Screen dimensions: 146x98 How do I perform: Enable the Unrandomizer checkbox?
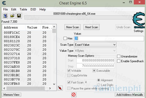119,56
